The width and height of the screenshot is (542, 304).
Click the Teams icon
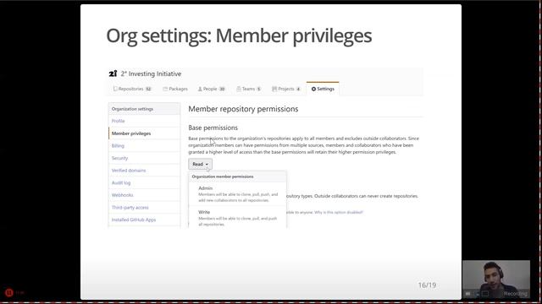click(239, 89)
